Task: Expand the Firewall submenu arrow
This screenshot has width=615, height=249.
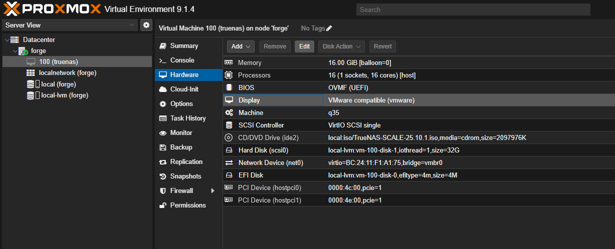Action: tap(213, 191)
